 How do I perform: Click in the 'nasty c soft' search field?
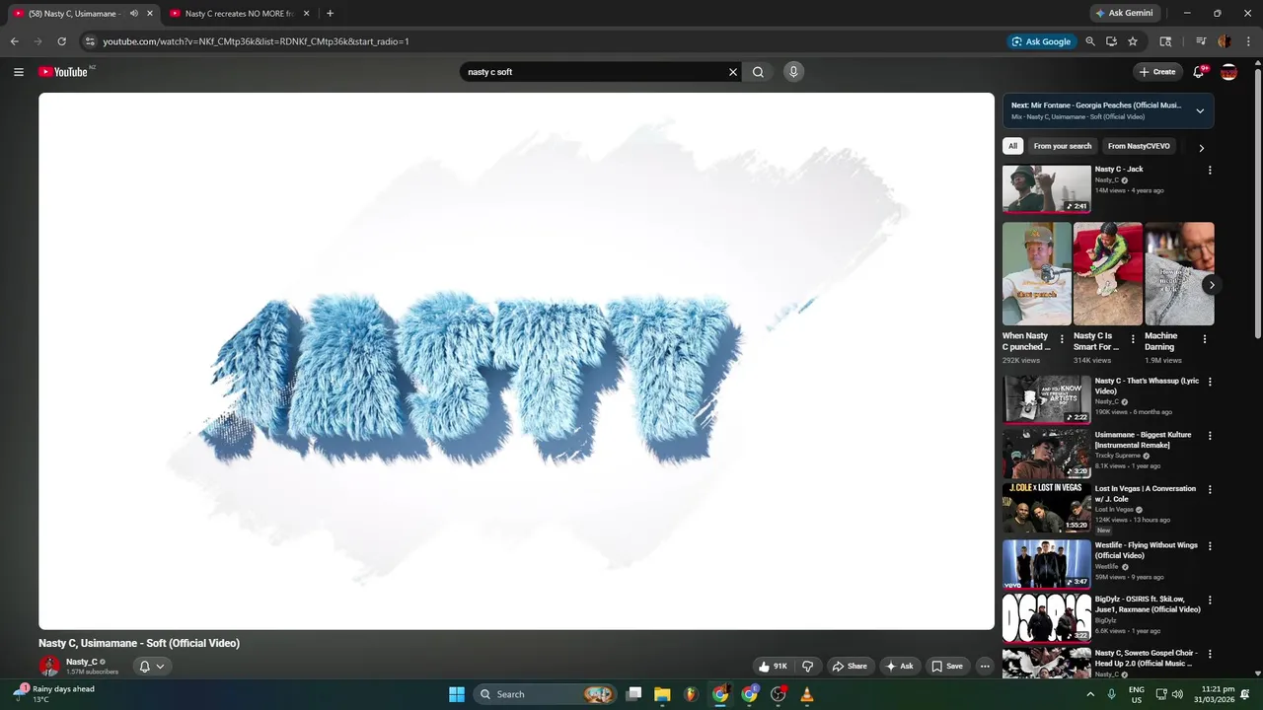coord(592,72)
